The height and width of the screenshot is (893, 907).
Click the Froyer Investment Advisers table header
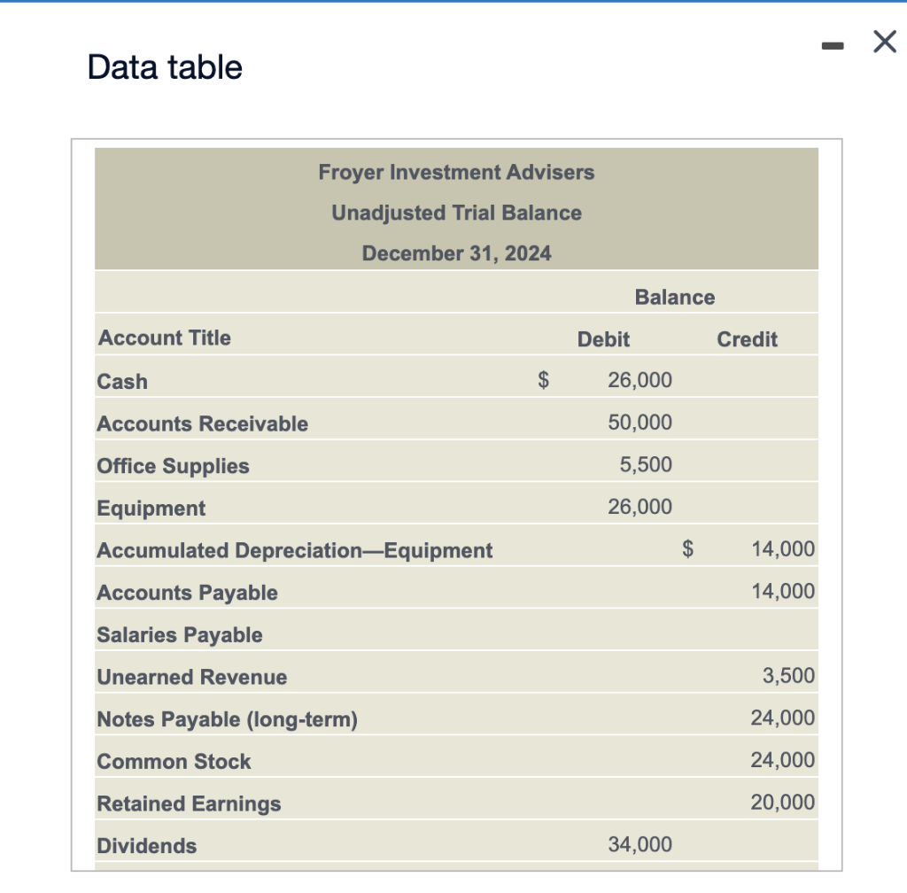click(457, 172)
